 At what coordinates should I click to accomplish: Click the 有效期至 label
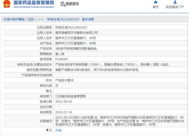coord(46,112)
